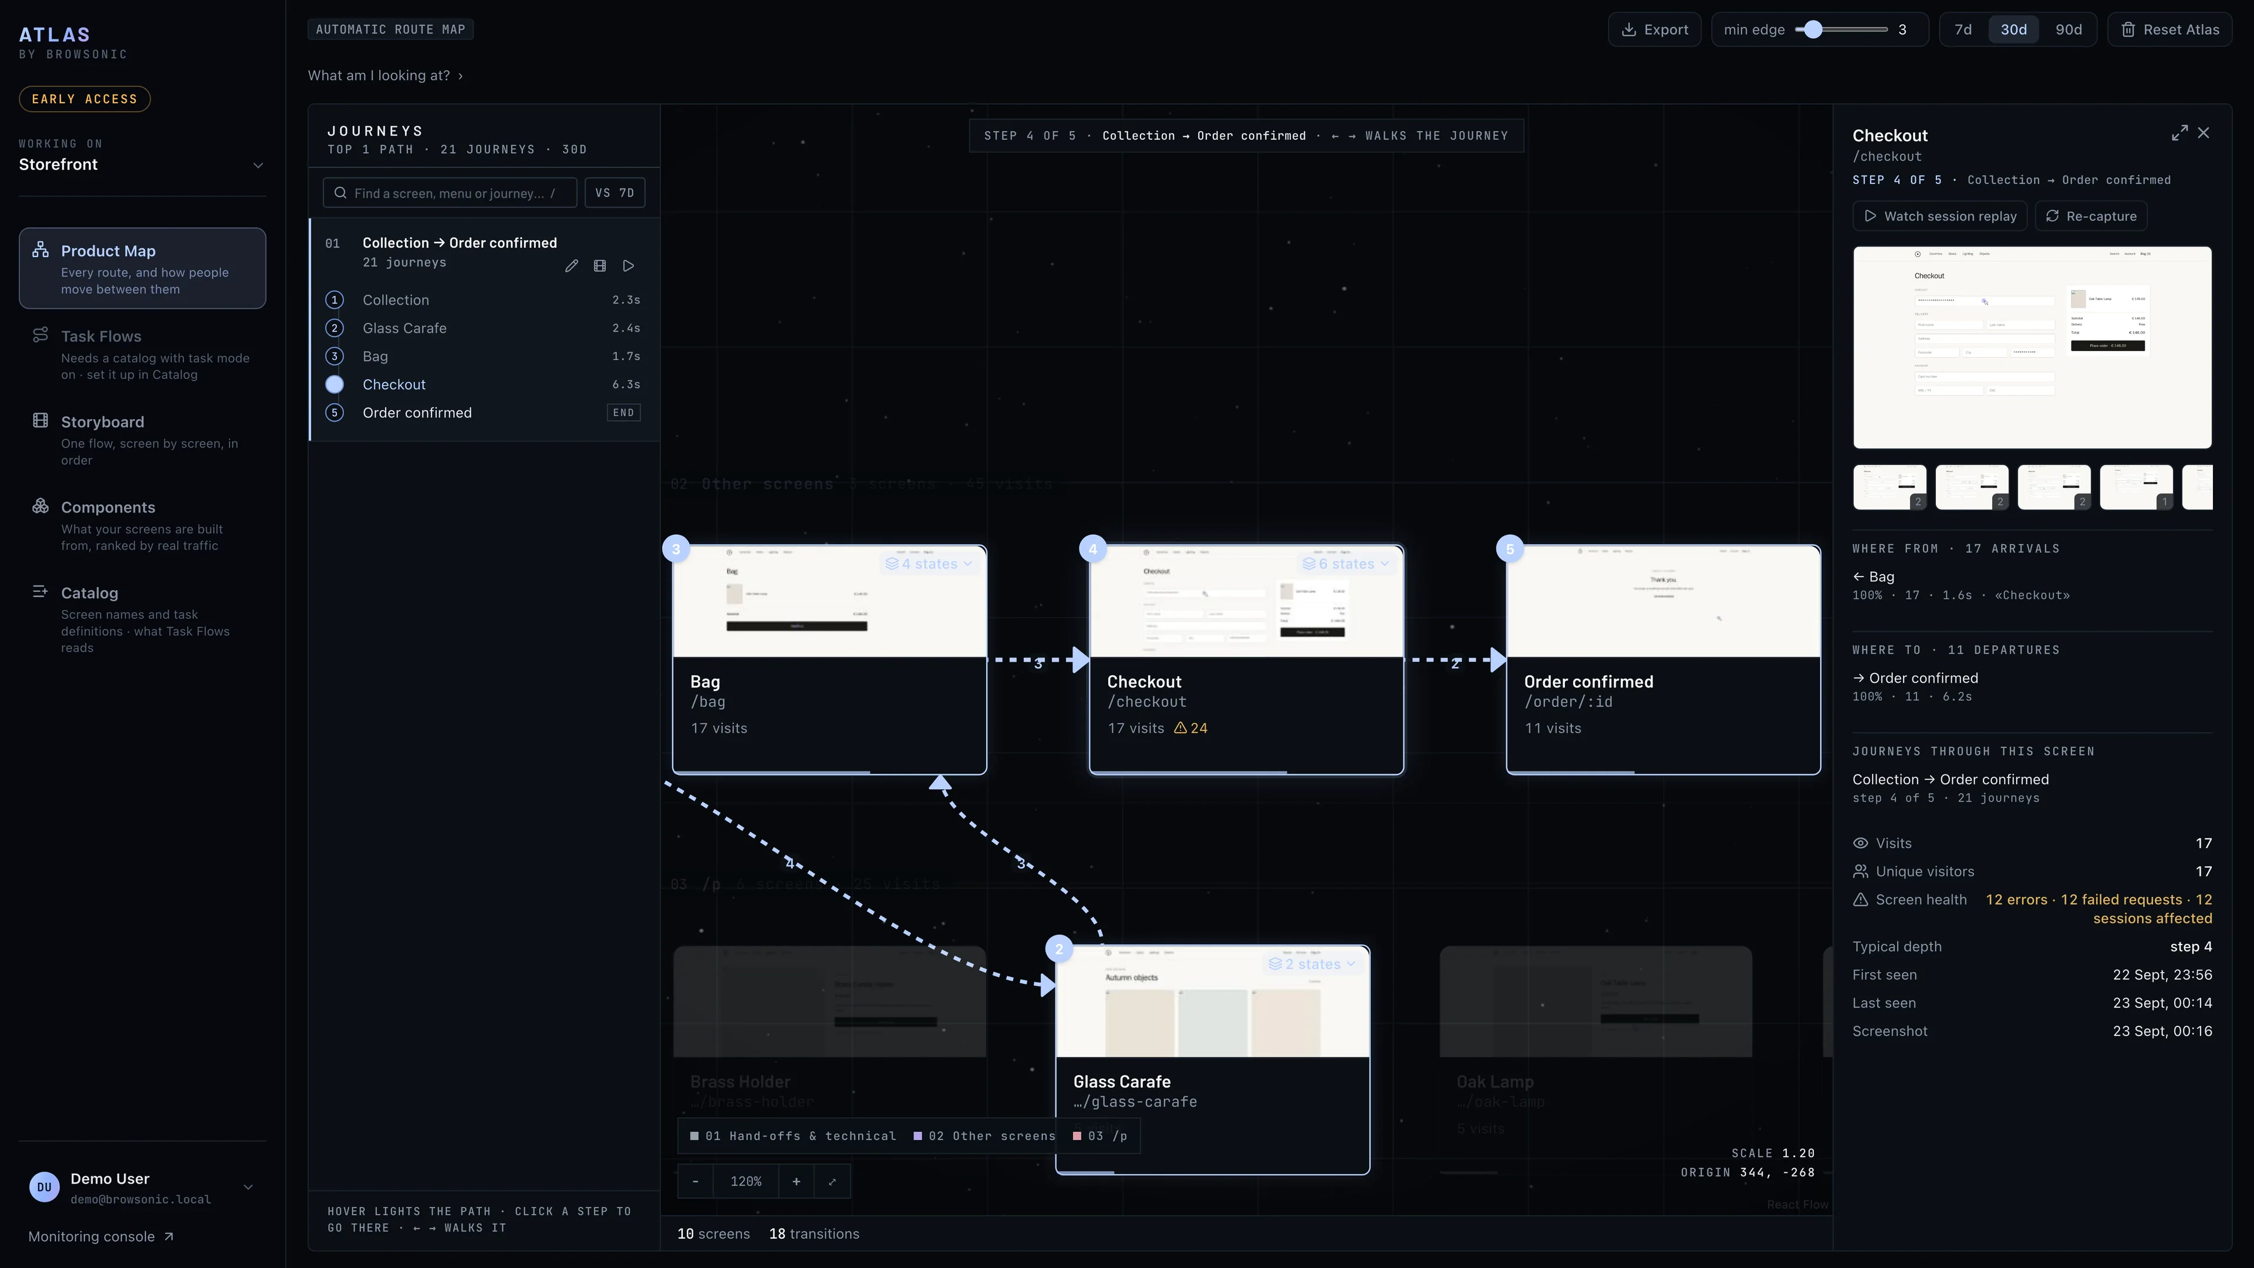Click the Export button
This screenshot has width=2254, height=1268.
[1655, 30]
